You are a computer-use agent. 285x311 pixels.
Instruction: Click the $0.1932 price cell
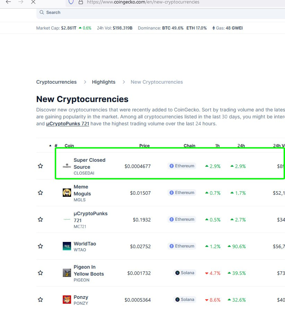pos(142,220)
